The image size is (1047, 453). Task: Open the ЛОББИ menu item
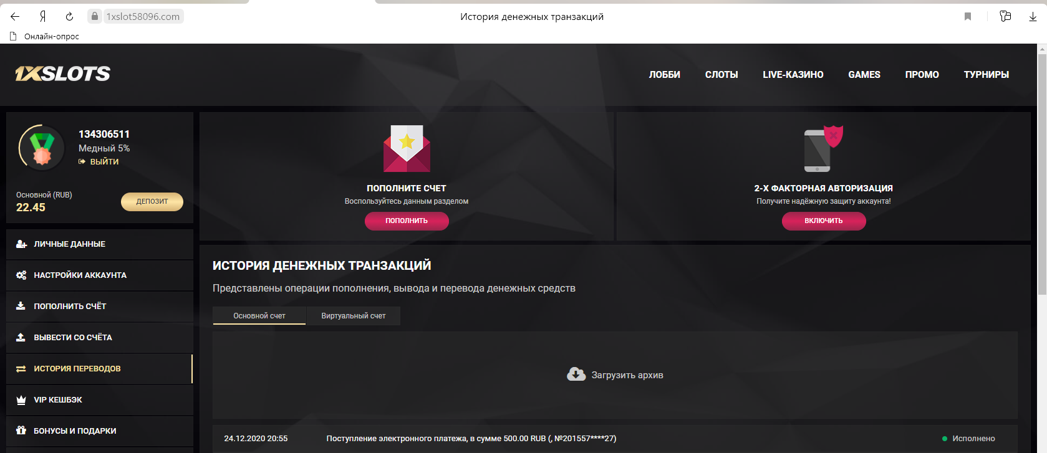(x=665, y=74)
